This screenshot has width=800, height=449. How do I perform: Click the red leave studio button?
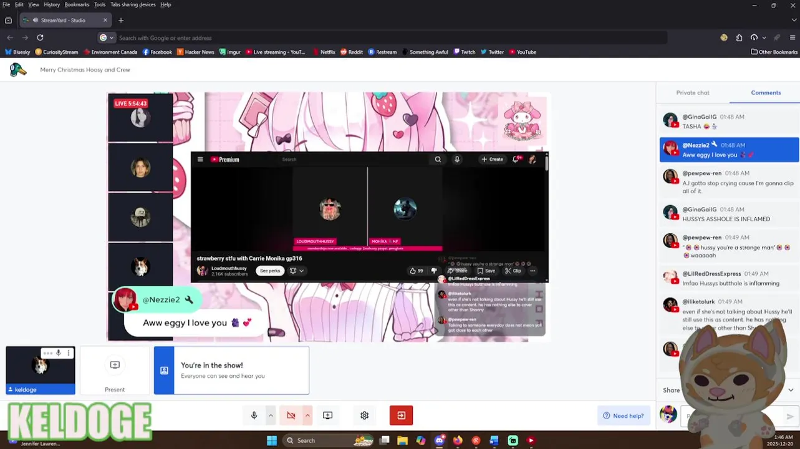pyautogui.click(x=401, y=415)
